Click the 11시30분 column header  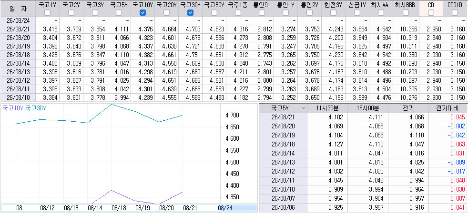click(327, 108)
